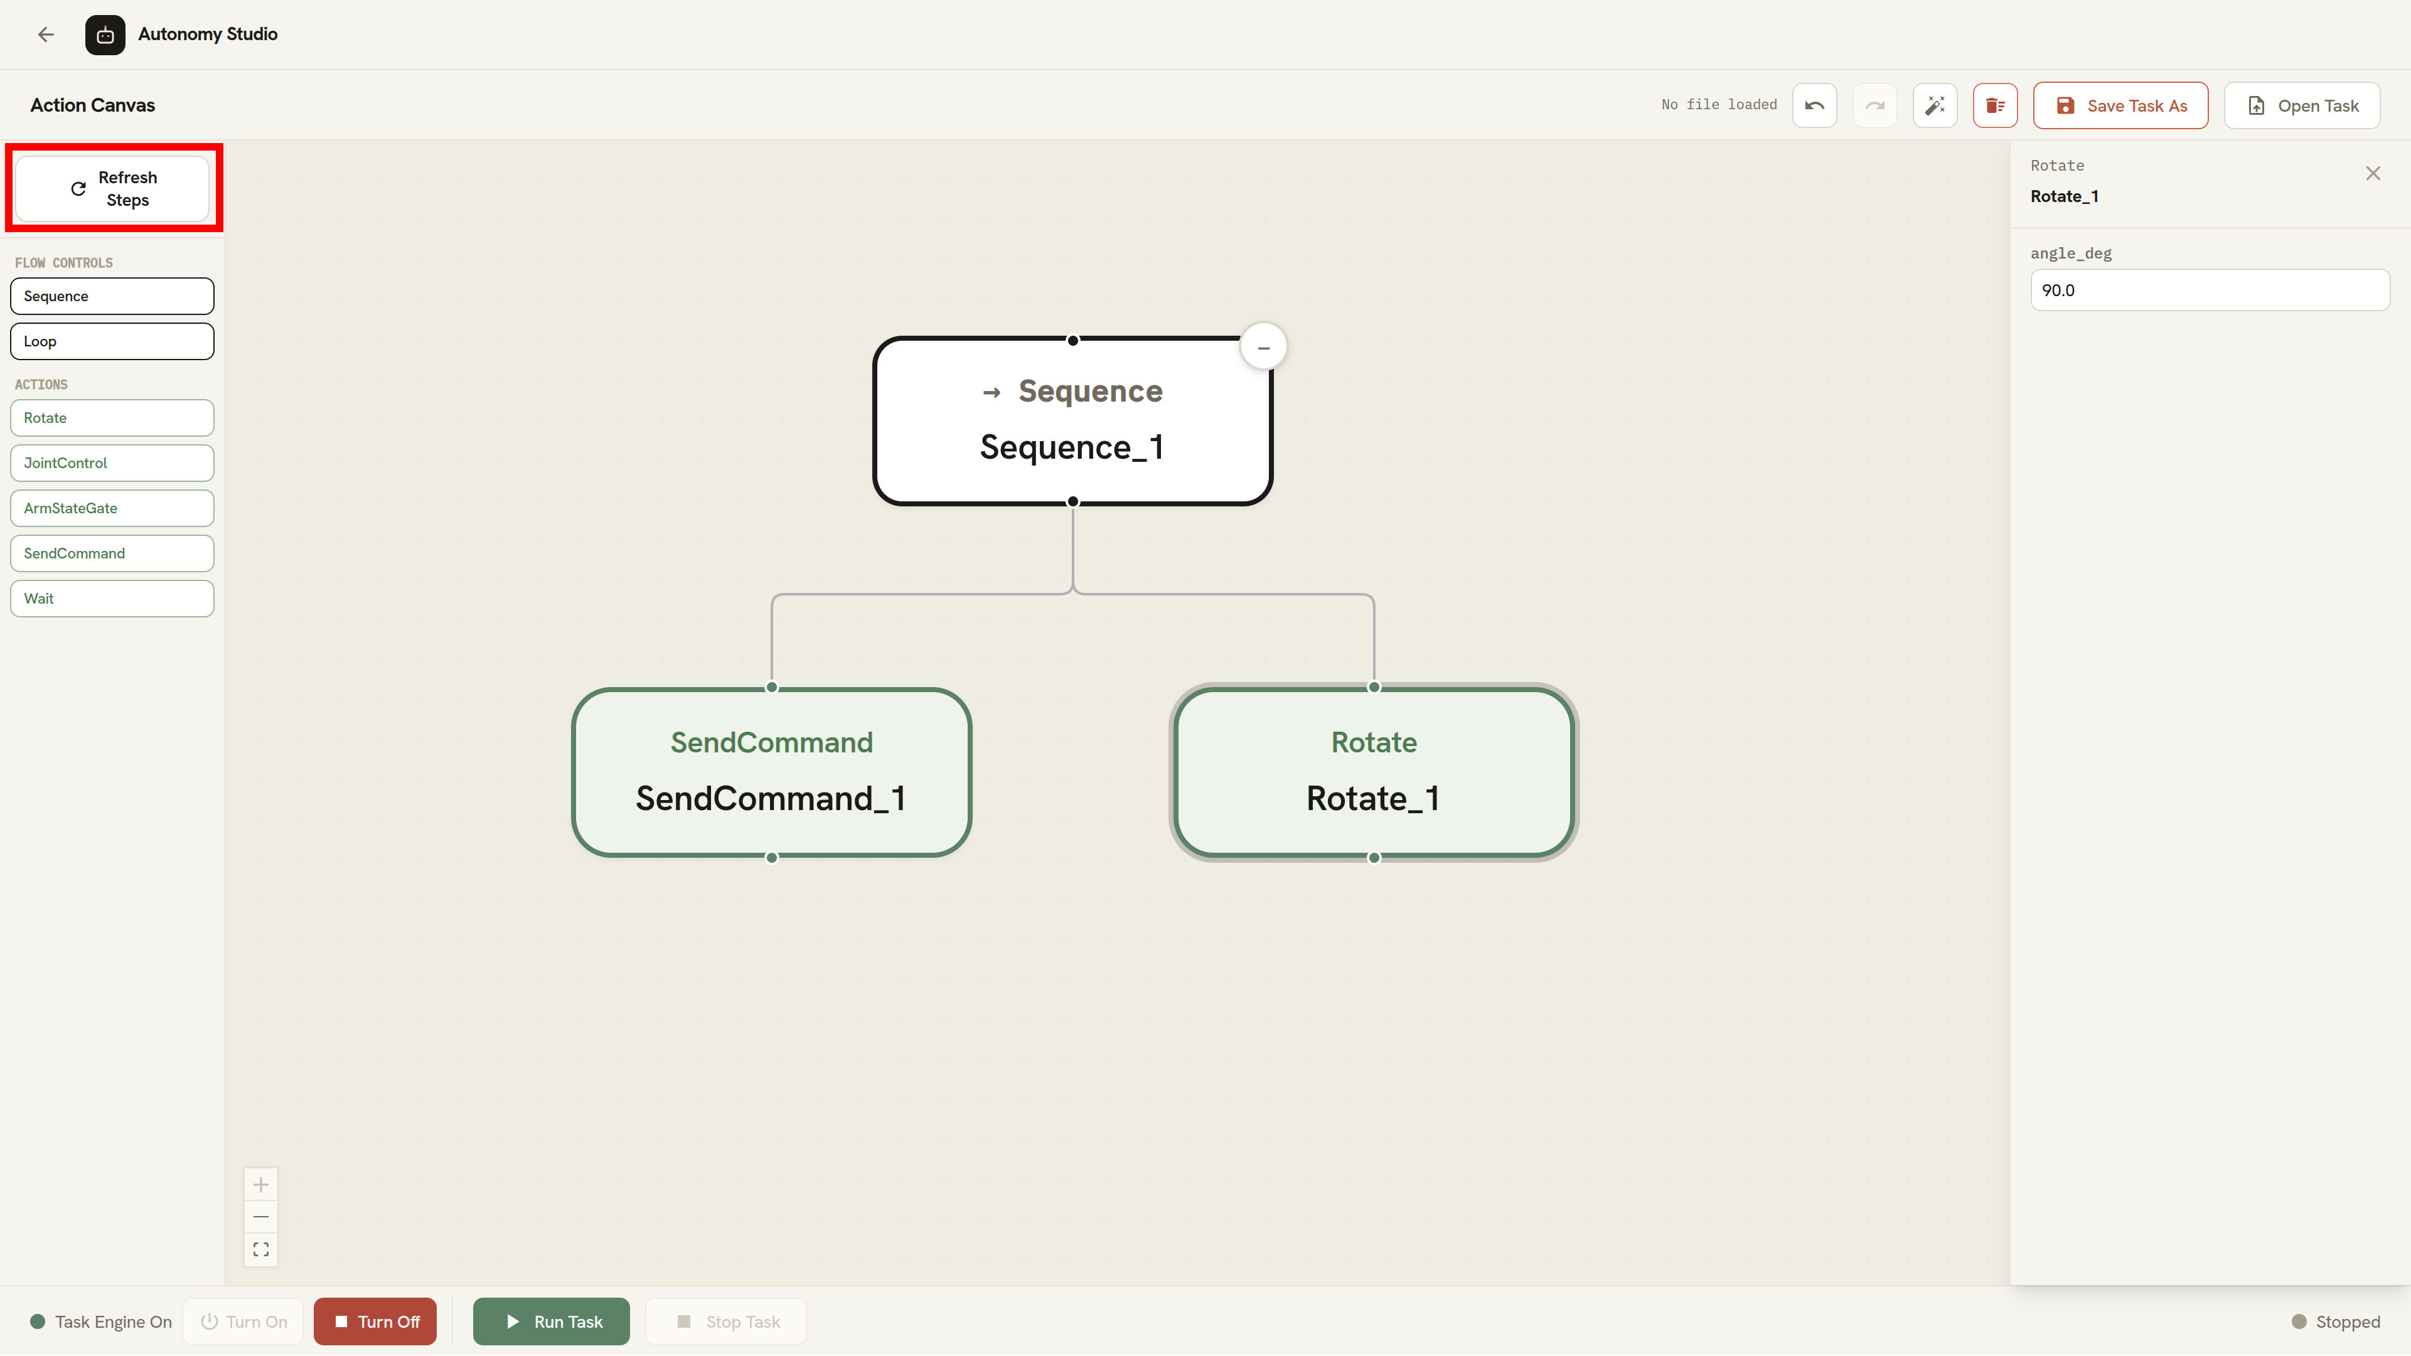The image size is (2411, 1356).
Task: Run the task
Action: tap(551, 1321)
